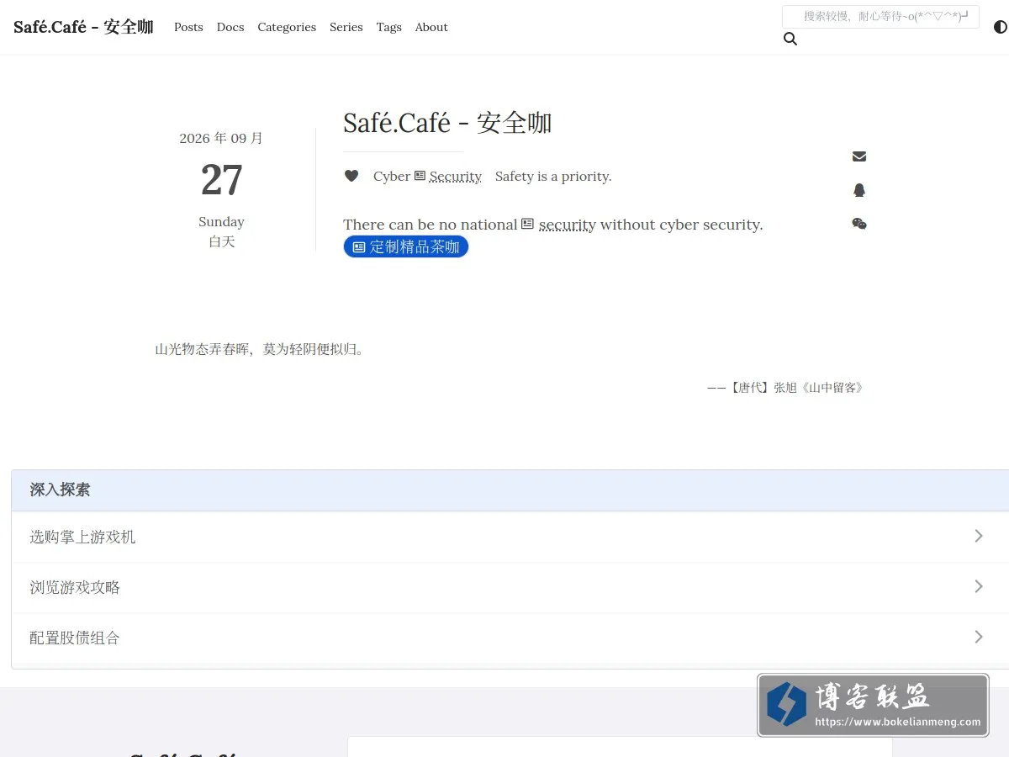Open the Series menu item

point(346,27)
